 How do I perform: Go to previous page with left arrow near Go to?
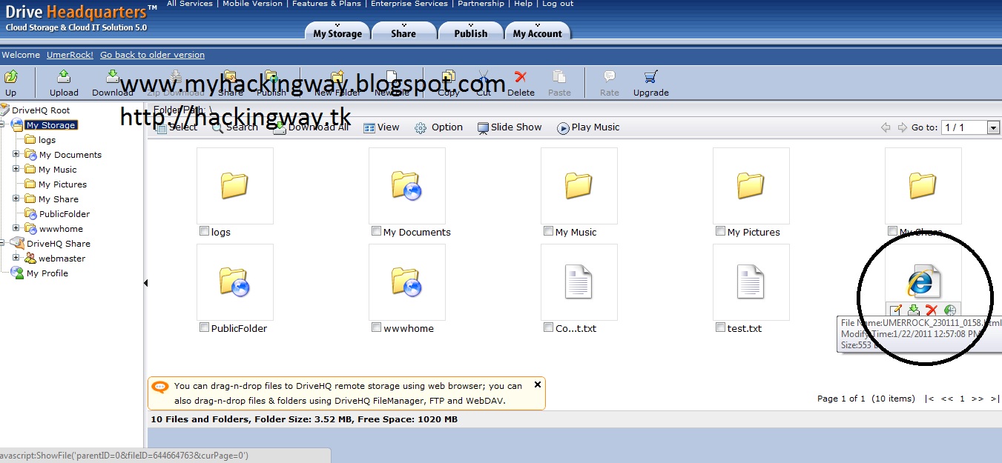(886, 127)
